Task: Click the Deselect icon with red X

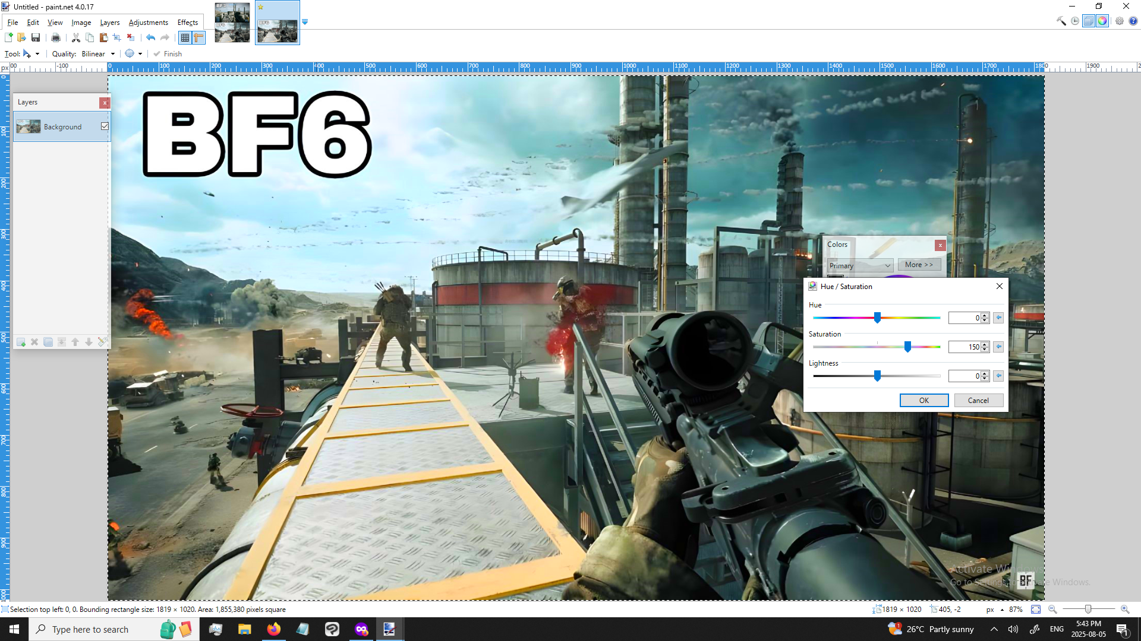Action: coord(131,37)
